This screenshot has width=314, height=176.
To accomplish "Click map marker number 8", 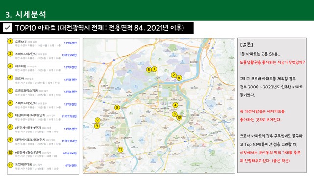I will [x=175, y=114].
